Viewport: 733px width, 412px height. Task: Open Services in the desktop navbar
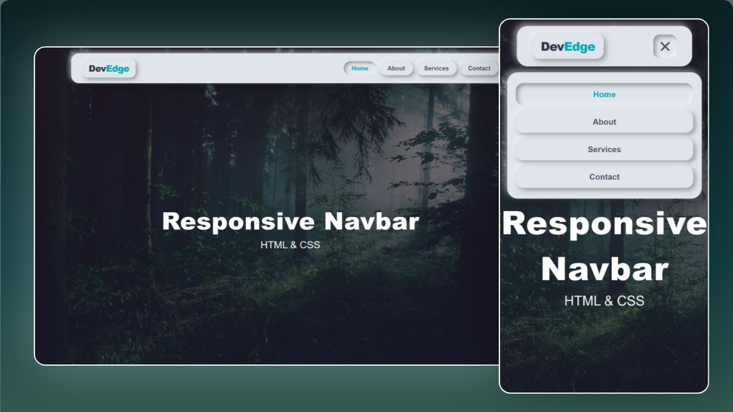coord(436,68)
